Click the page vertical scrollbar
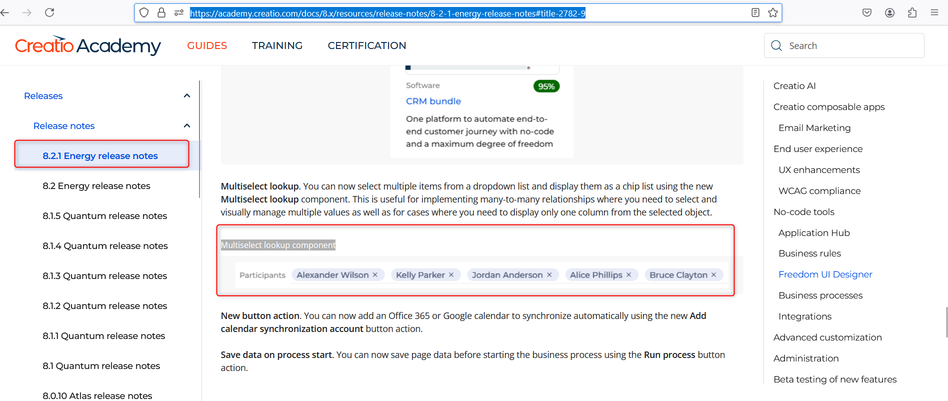The width and height of the screenshot is (948, 401). [x=946, y=322]
